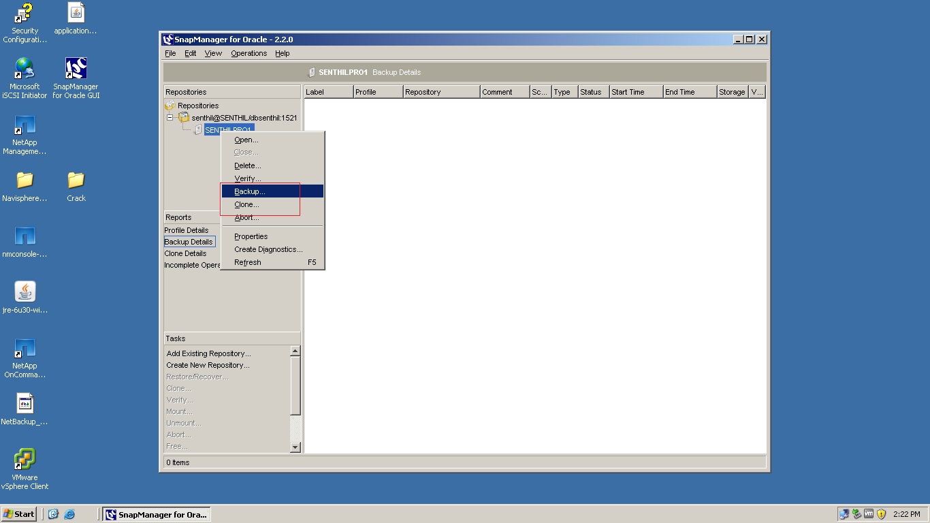Select Profile Details report
The height and width of the screenshot is (523, 930).
186,230
